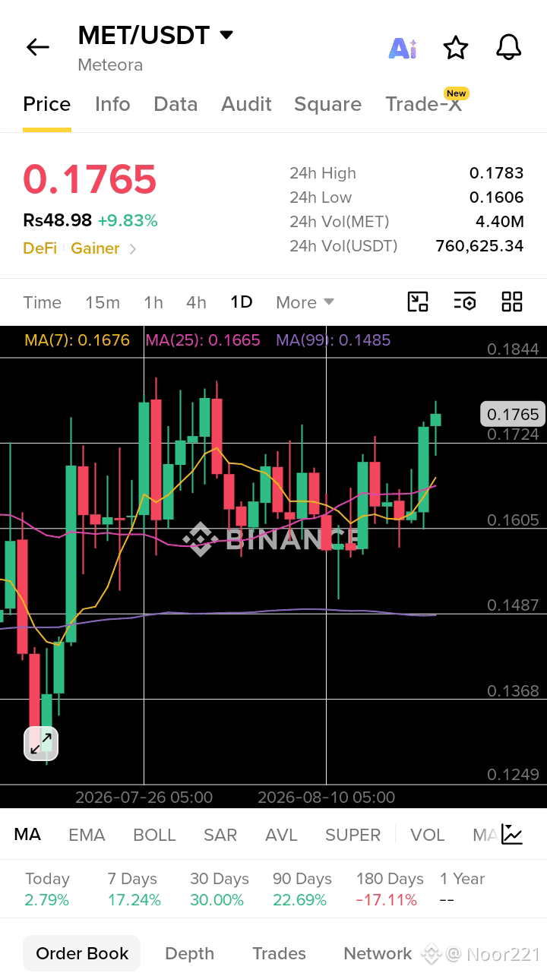Viewport: 547px width, 973px height.
Task: Expand the MET/USDT pair dropdown
Action: (226, 35)
